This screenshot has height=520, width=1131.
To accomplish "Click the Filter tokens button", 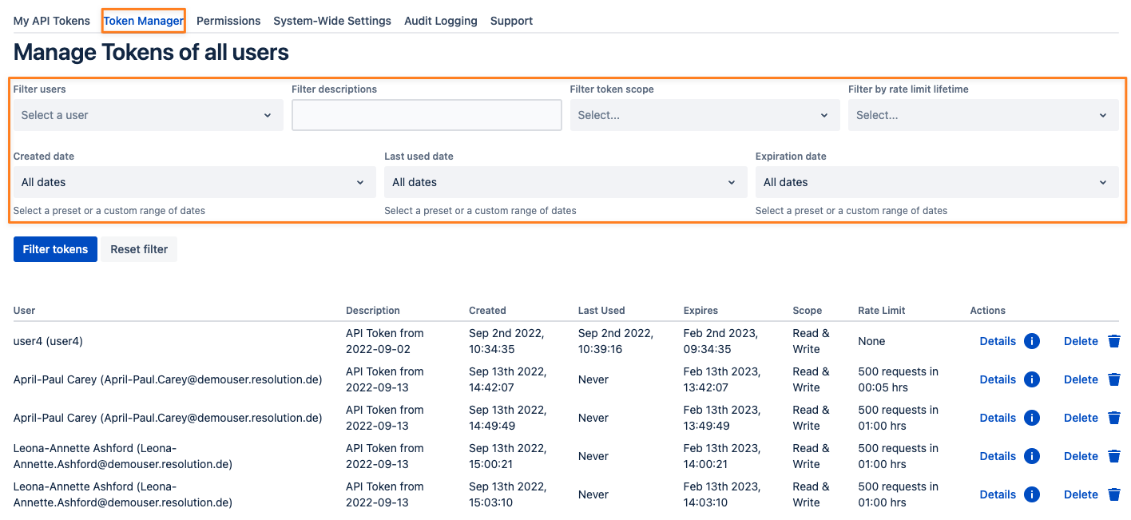I will (x=55, y=249).
